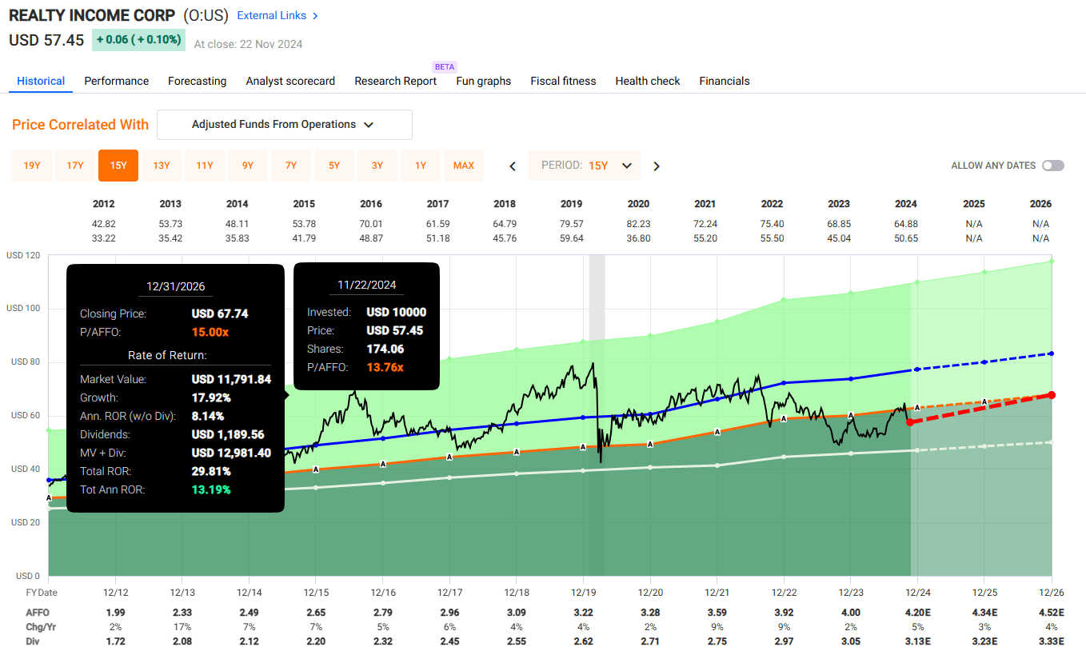Click the gray recession bar near 12/19

597,304
